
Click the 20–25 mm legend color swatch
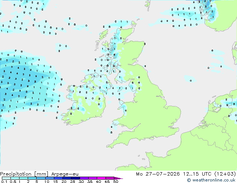tap(67, 178)
